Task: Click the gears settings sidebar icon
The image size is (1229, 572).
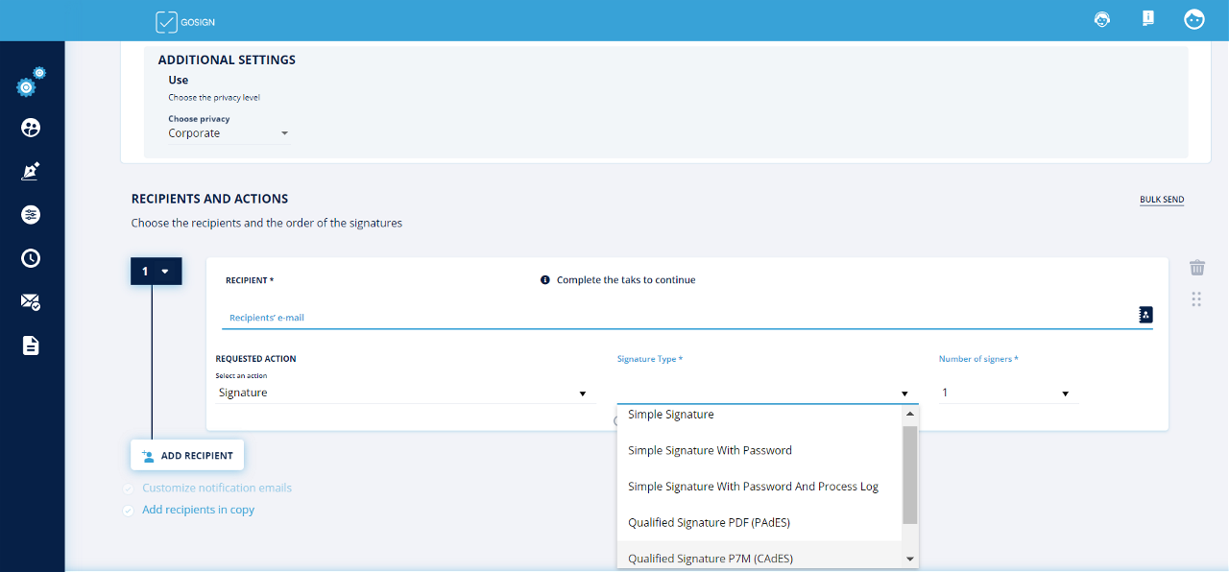Action: tap(30, 84)
